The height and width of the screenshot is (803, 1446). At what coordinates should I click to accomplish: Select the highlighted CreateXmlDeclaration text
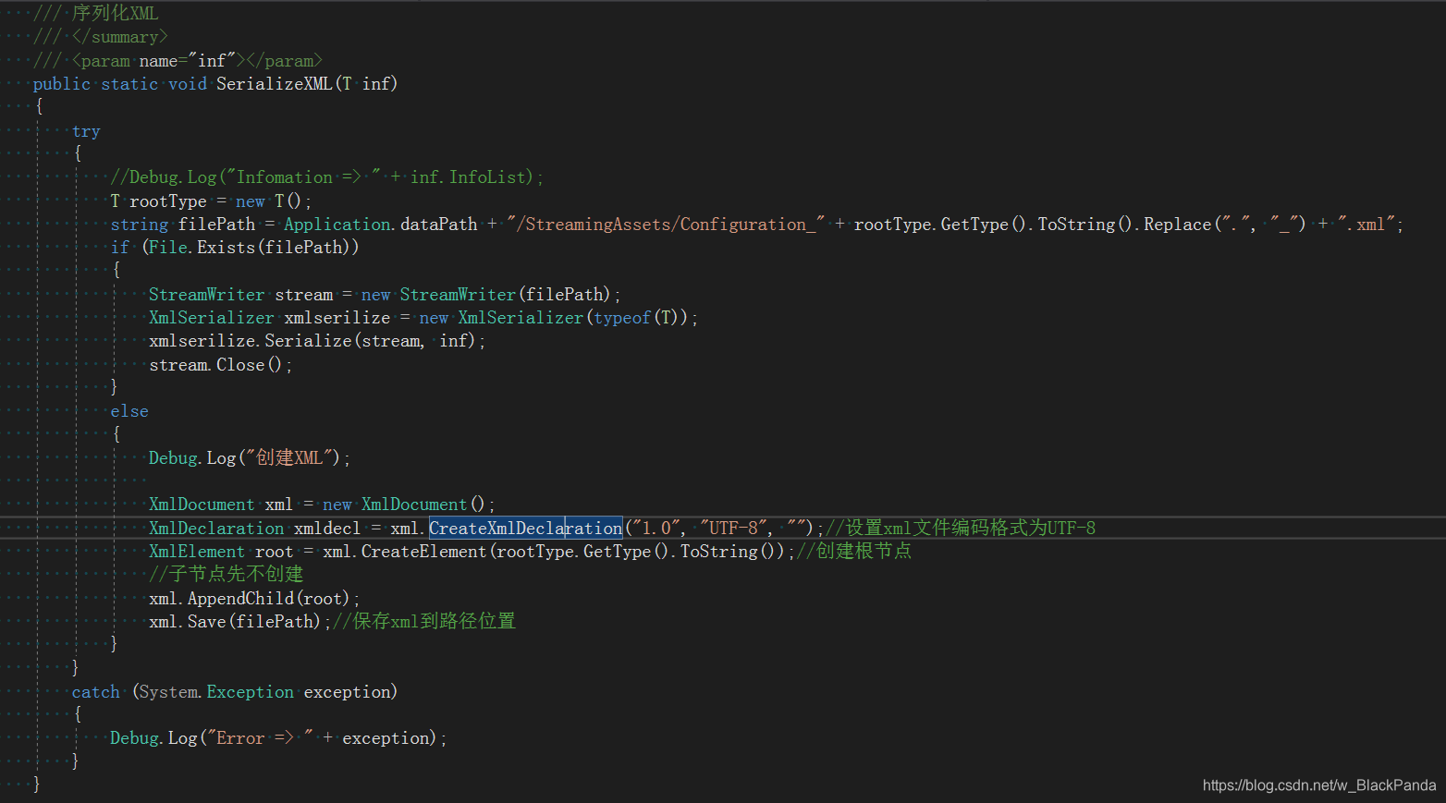coord(525,527)
